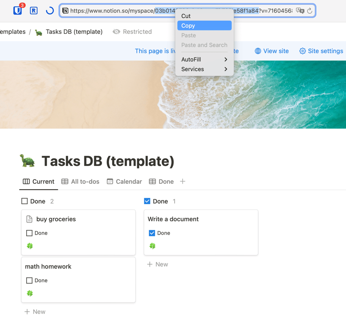Choose Cut from the context menu
Screen dimensions: 346x320
point(204,16)
